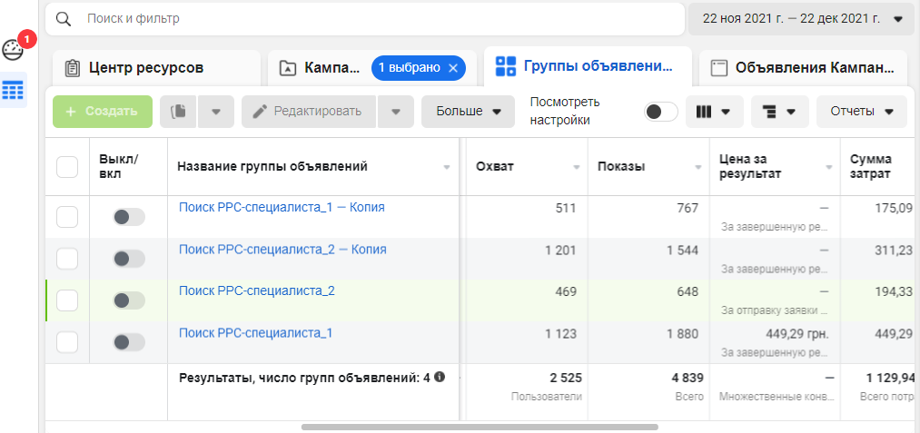Viewport: 920px width, 433px height.
Task: Click the spend value 311,23
Action: pyautogui.click(x=895, y=251)
